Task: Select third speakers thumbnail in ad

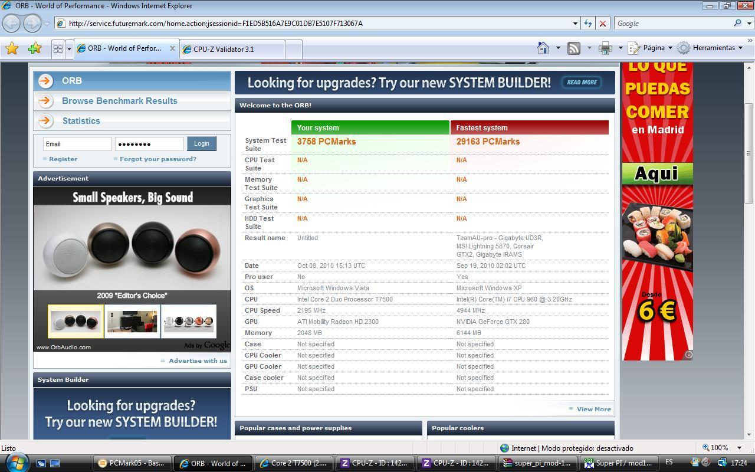Action: pyautogui.click(x=189, y=322)
